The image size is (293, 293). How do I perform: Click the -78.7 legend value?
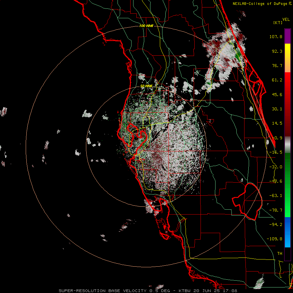[276, 210]
